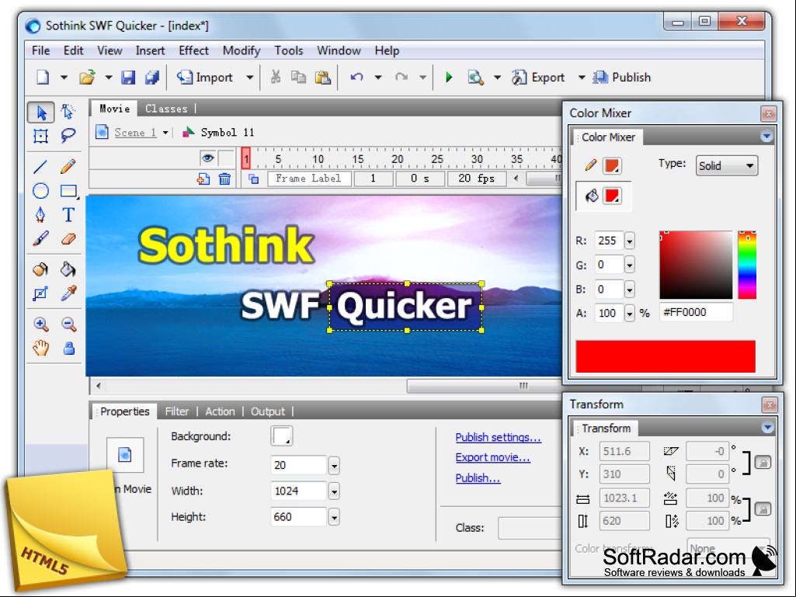
Task: Select the Text tool
Action: [x=68, y=215]
